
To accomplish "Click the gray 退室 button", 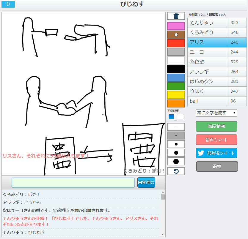I will 217,166.
